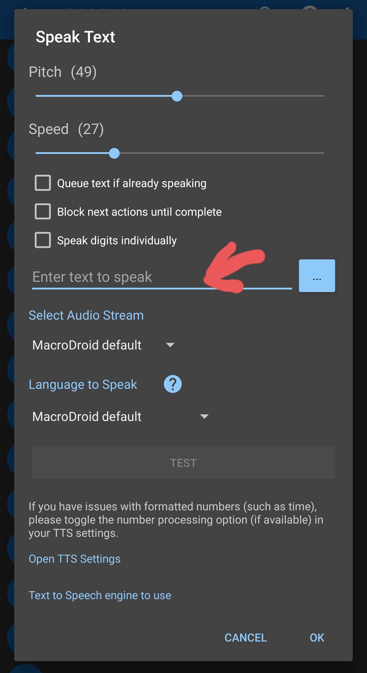The height and width of the screenshot is (673, 367).
Task: Open the audio stream MacroDroid default selector
Action: (104, 345)
